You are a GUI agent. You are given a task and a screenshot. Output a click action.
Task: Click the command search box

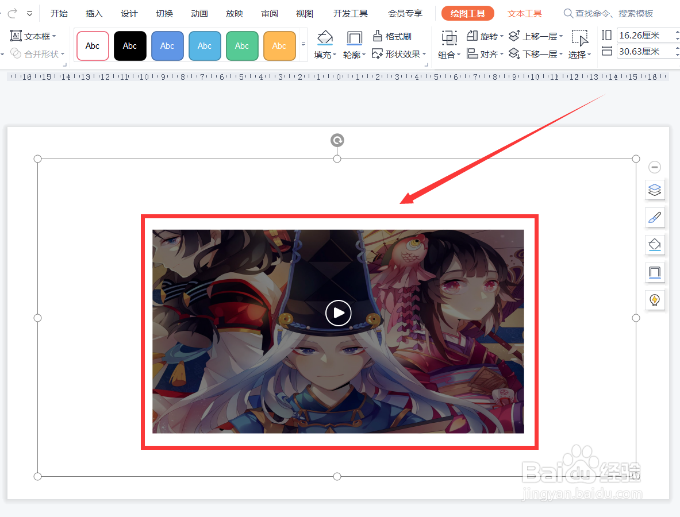point(609,13)
